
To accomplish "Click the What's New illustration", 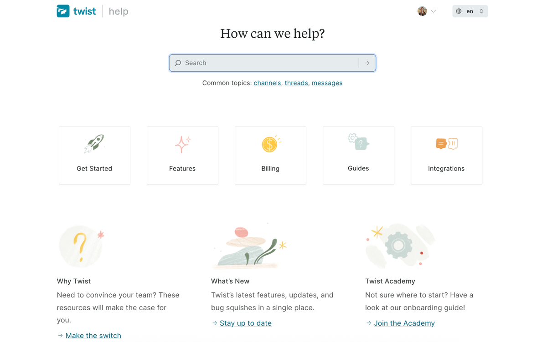I will [249, 248].
